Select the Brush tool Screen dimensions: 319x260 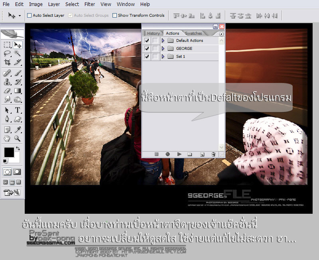pyautogui.click(x=18, y=73)
